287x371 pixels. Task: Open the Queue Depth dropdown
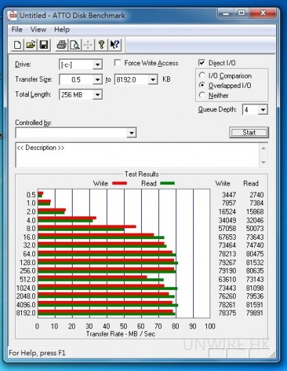tap(263, 110)
